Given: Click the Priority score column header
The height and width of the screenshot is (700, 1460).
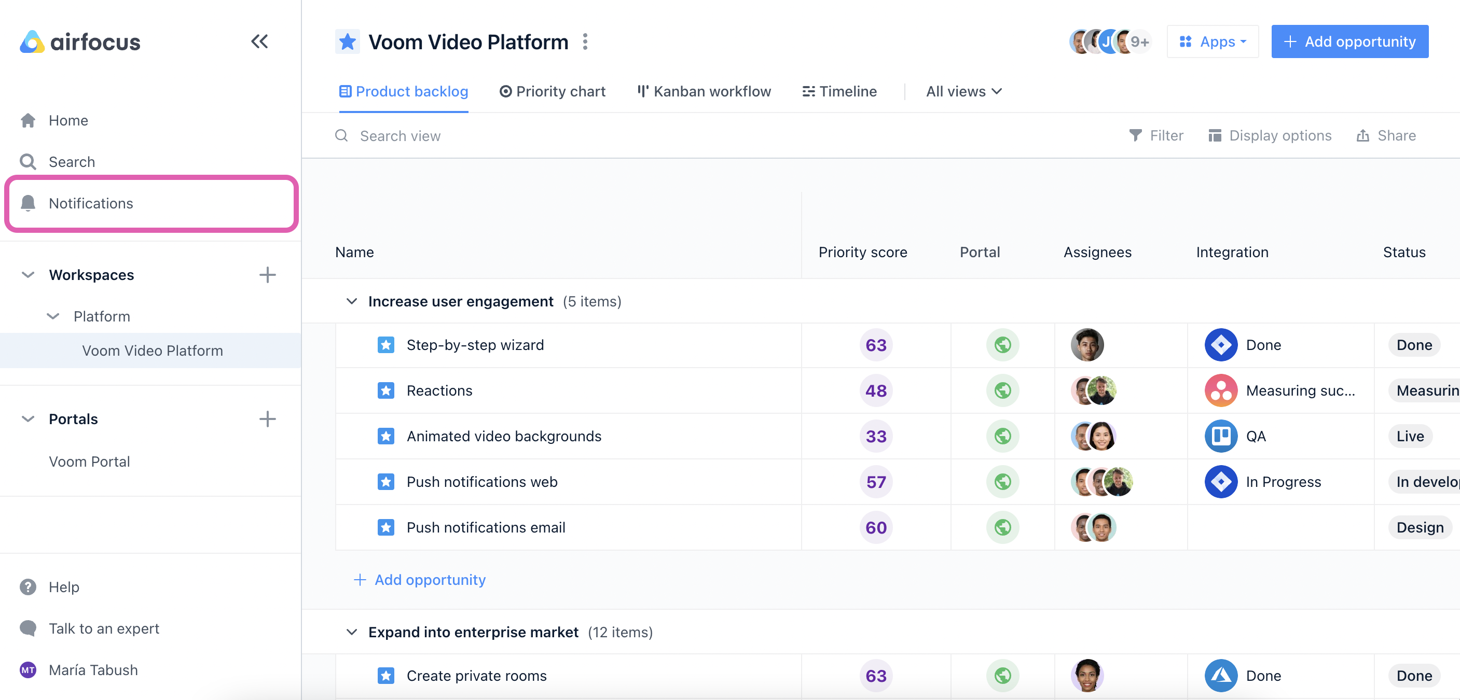Looking at the screenshot, I should click(863, 253).
